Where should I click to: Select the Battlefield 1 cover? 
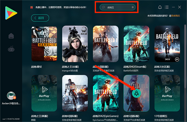[106, 44]
